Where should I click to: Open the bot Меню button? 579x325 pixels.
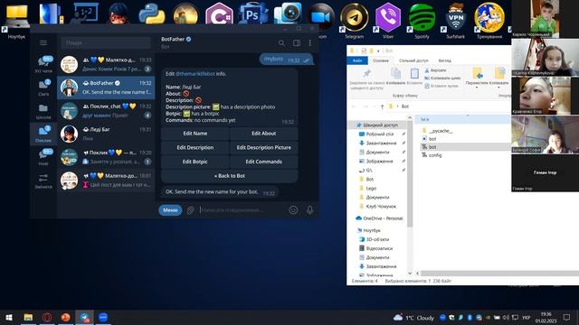tap(170, 210)
